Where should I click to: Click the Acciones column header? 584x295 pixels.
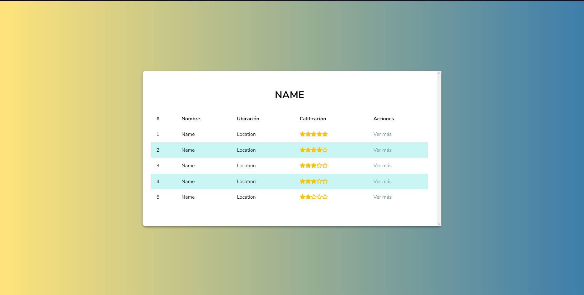[x=384, y=118]
